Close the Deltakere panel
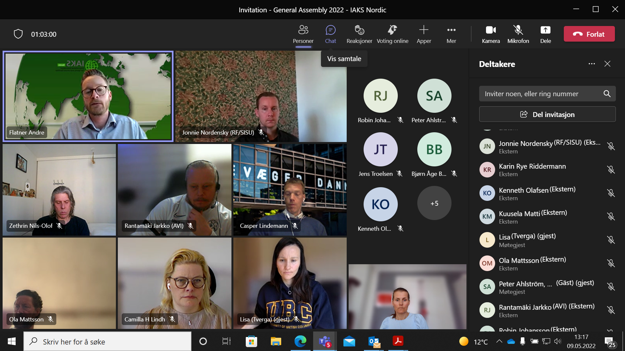The height and width of the screenshot is (351, 625). pos(607,64)
